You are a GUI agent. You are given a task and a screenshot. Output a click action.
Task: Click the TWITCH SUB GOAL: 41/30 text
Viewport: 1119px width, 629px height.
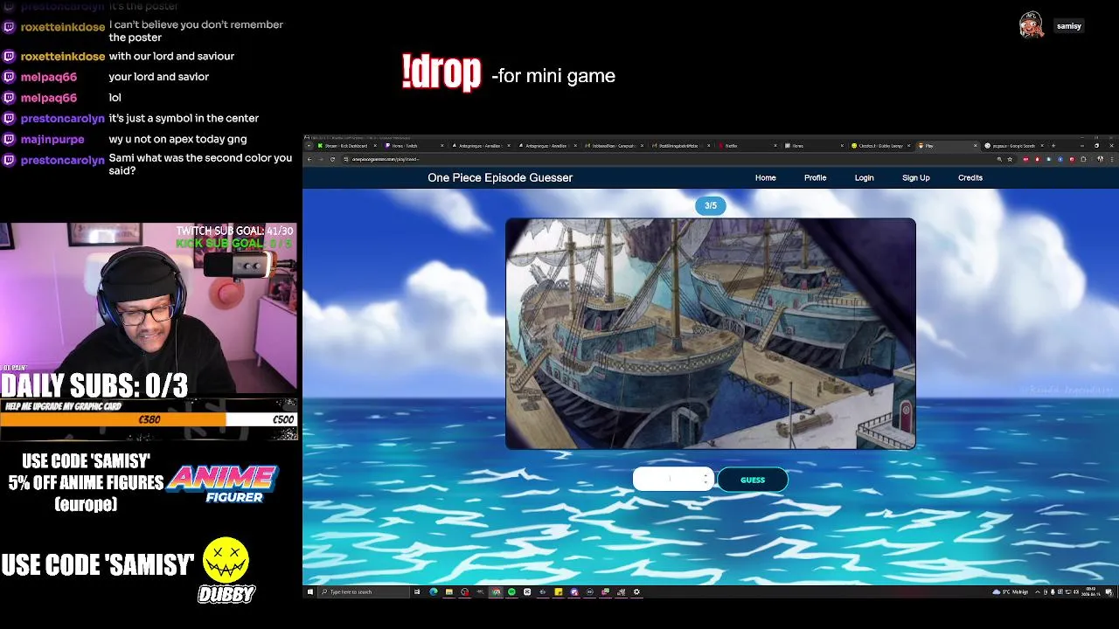[234, 231]
